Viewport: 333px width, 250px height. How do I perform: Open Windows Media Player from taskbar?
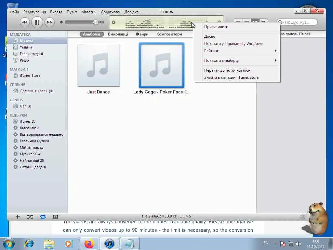69,243
